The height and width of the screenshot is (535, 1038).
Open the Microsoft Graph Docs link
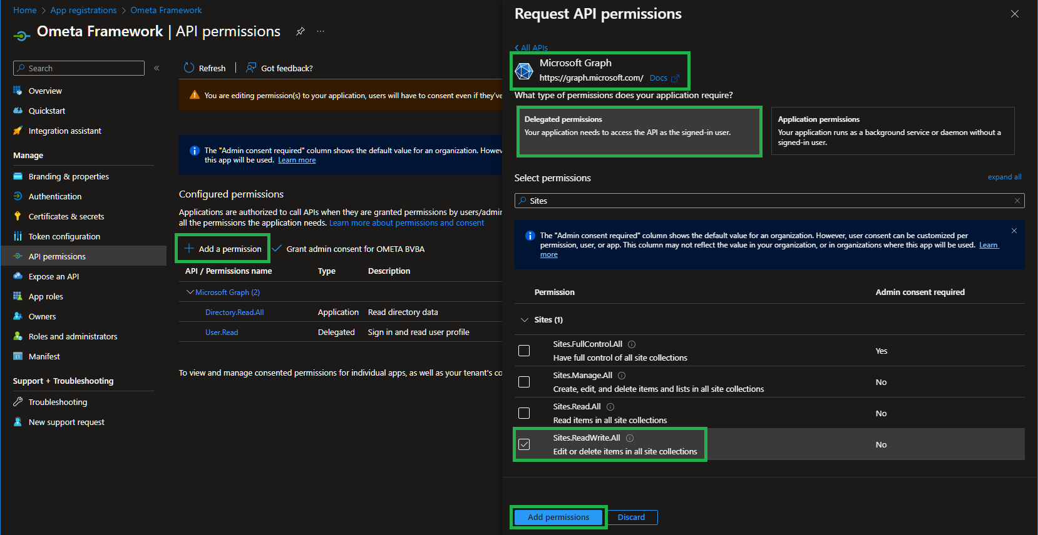664,78
